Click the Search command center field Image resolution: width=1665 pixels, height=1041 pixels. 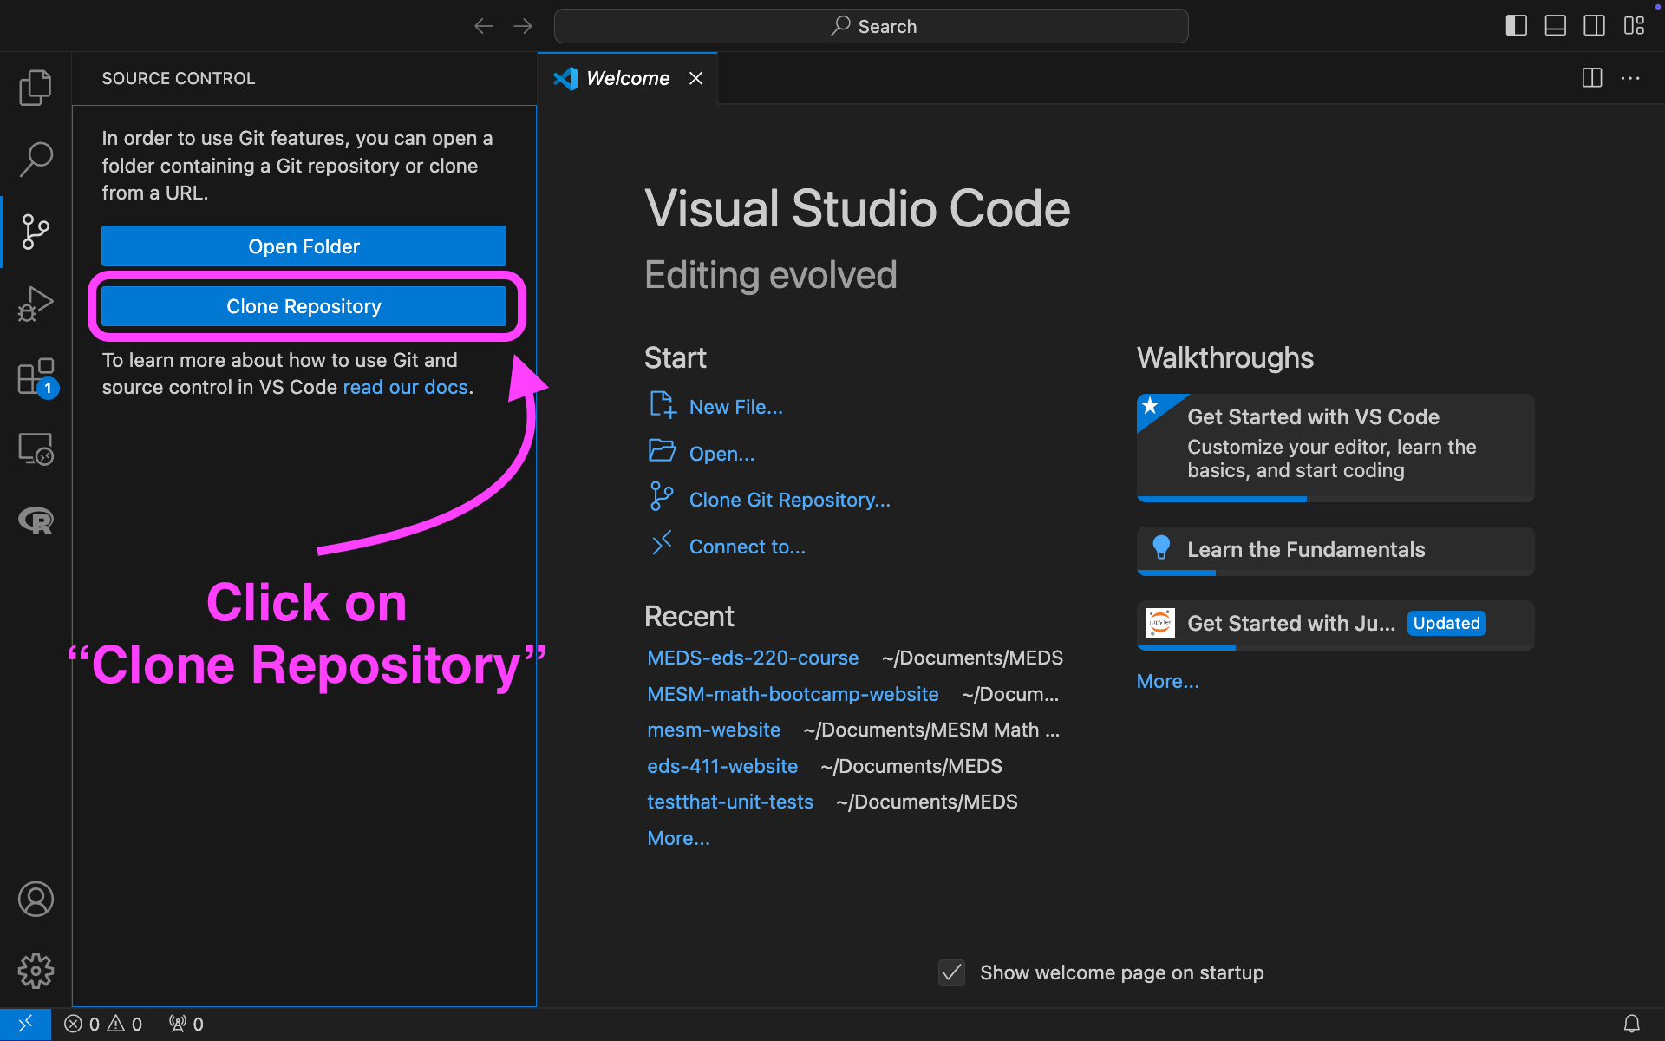871,26
